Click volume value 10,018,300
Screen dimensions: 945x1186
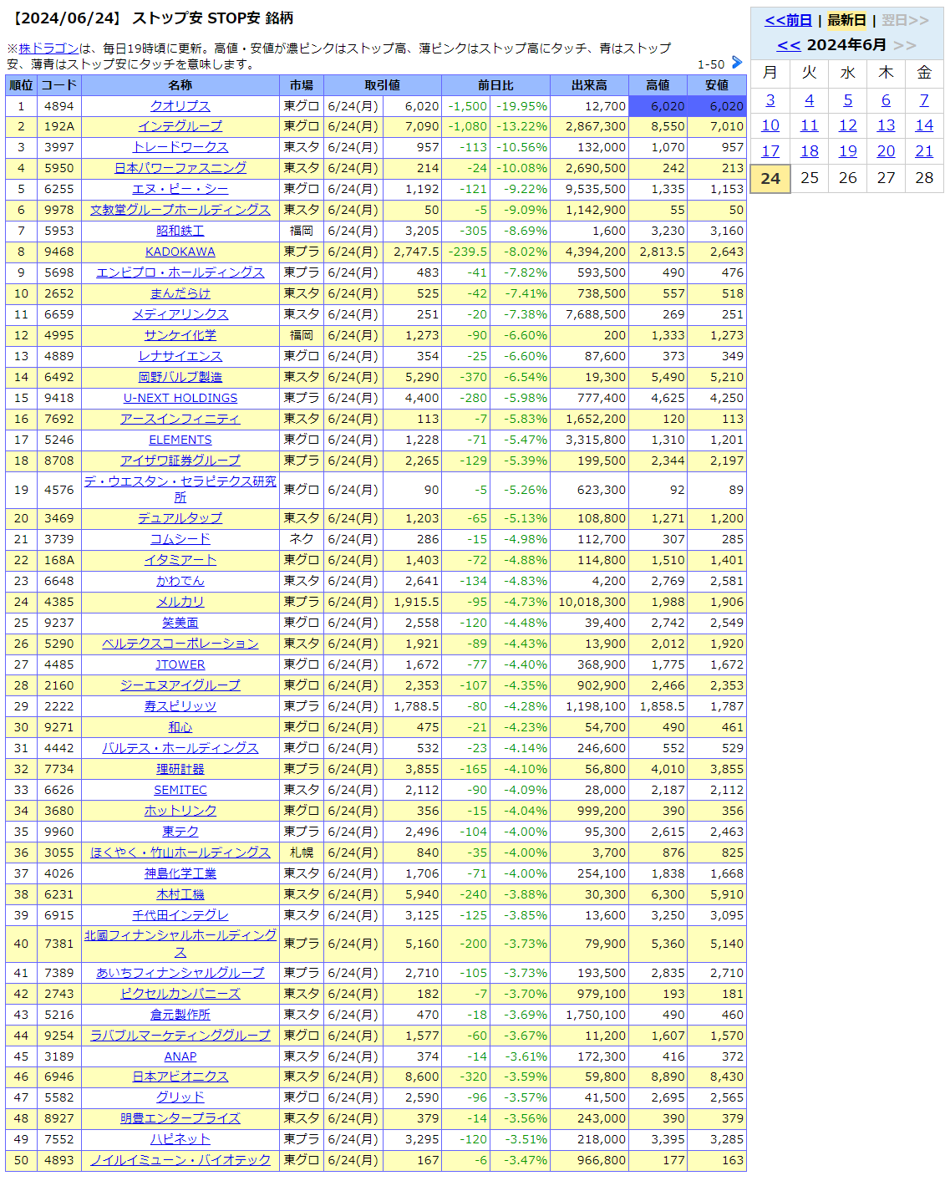[592, 602]
